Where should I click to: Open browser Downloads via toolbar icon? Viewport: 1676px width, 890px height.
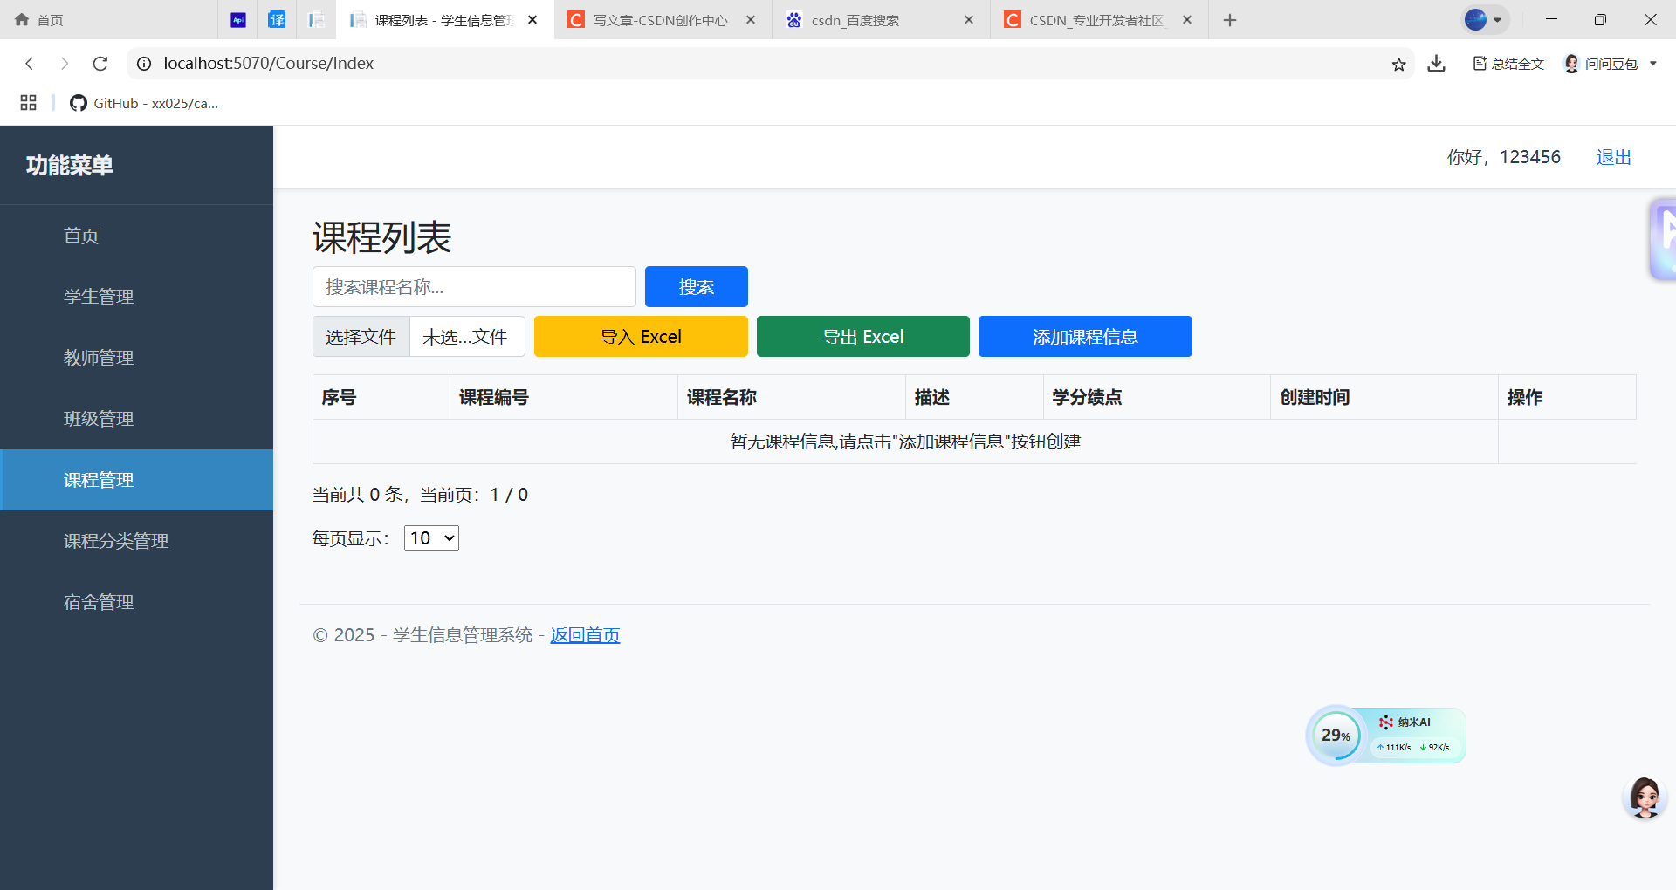pyautogui.click(x=1435, y=63)
